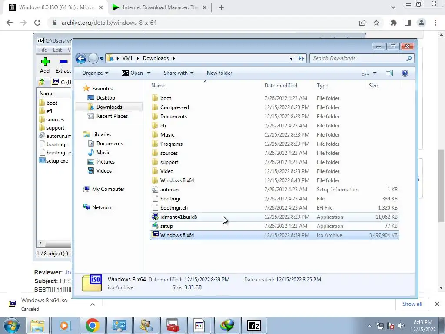
Task: Click Show all downloads
Action: [412, 304]
